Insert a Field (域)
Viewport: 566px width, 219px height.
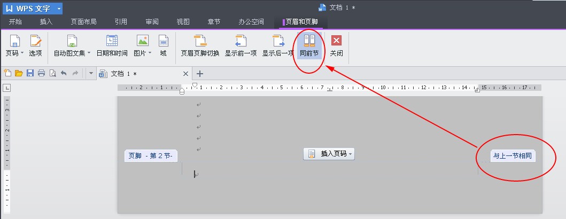[164, 46]
